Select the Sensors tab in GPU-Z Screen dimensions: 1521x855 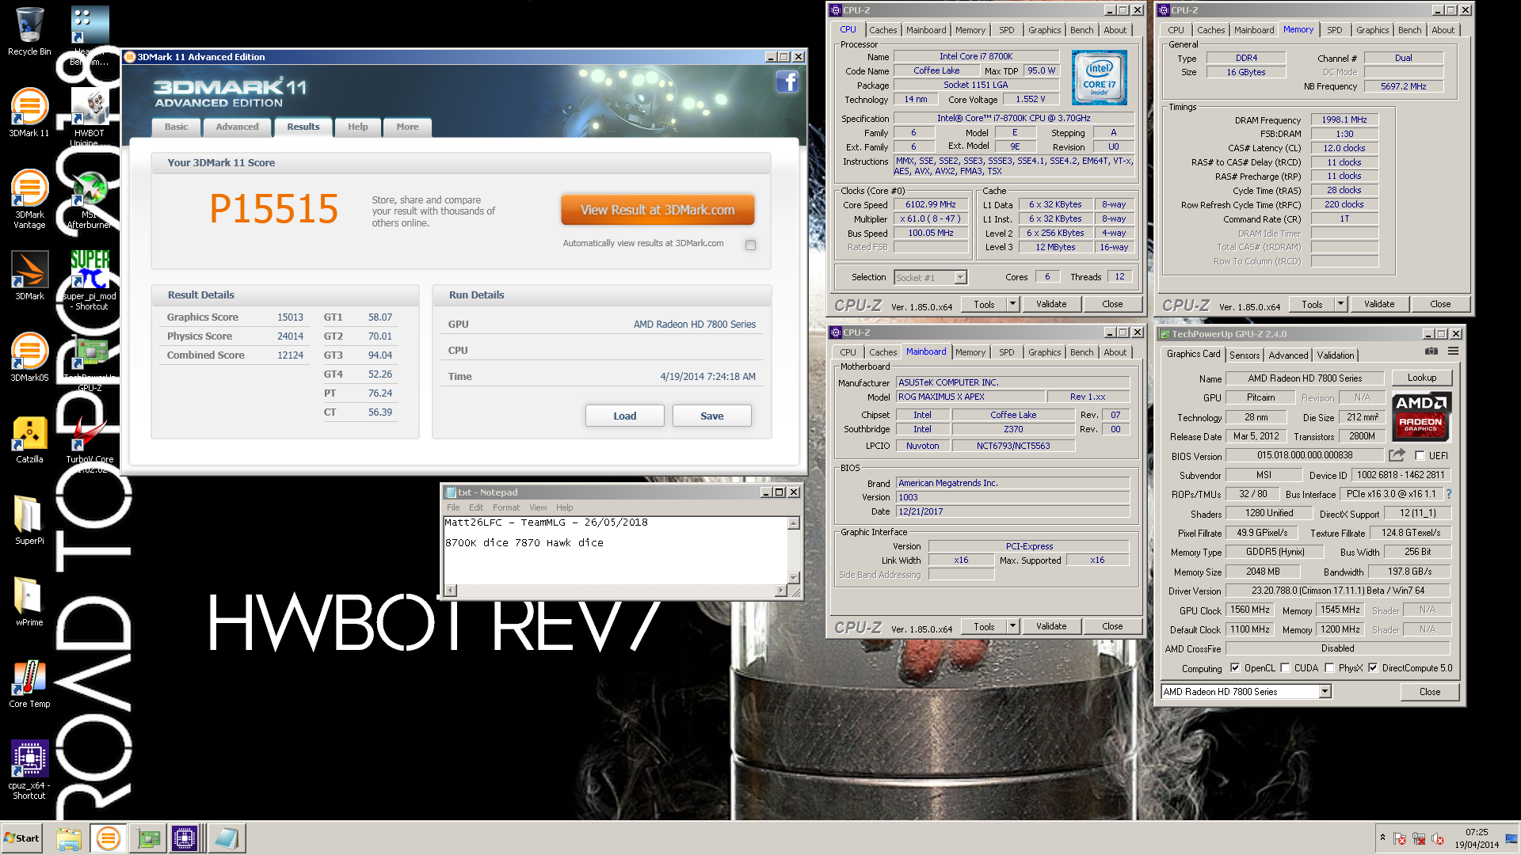point(1244,355)
